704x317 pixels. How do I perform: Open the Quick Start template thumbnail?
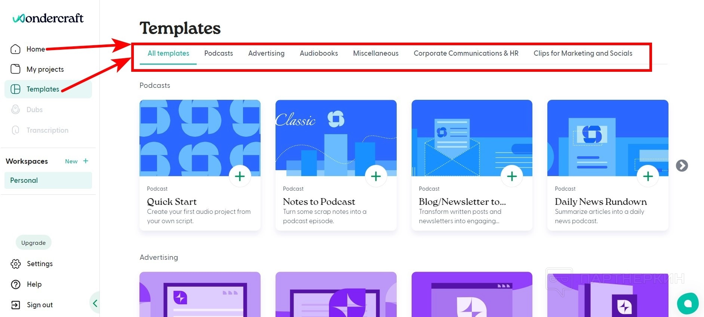click(200, 138)
